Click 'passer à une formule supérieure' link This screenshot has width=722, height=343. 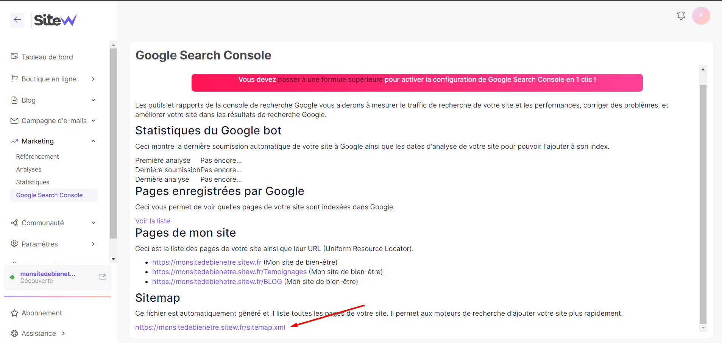tap(330, 80)
